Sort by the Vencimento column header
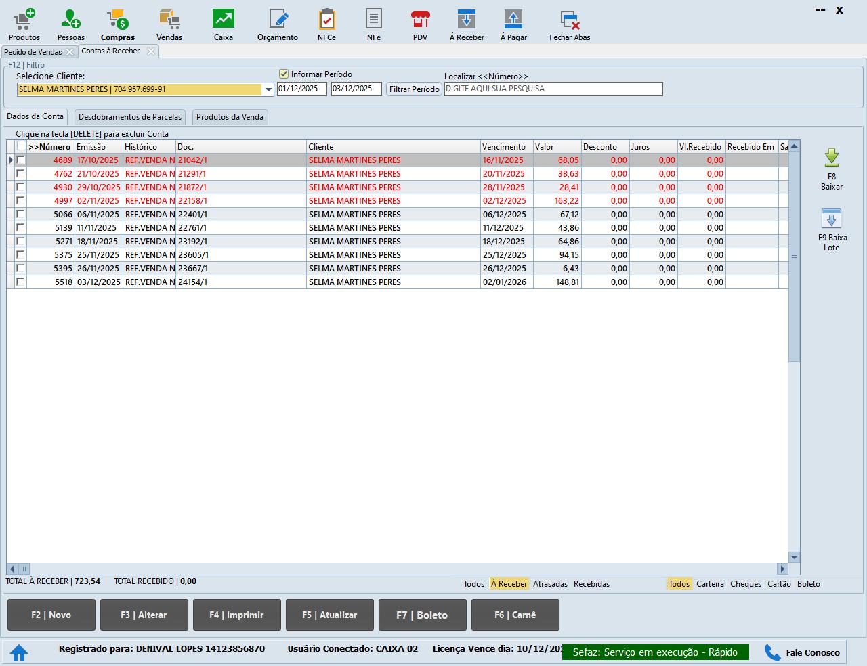 pyautogui.click(x=504, y=147)
